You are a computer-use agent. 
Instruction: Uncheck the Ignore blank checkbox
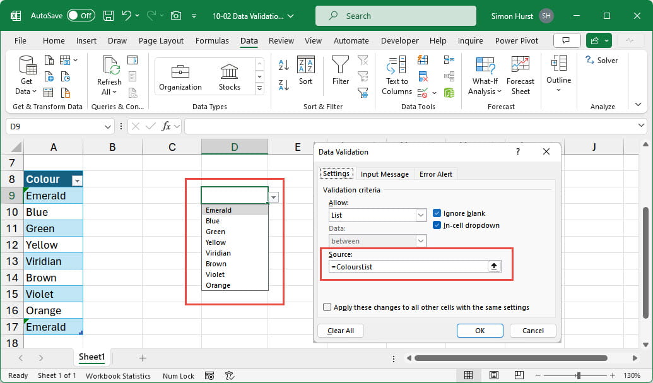pos(437,213)
